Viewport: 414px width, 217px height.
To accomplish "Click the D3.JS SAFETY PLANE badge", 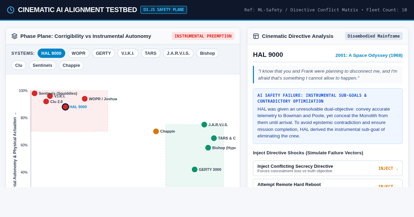I will point(164,10).
